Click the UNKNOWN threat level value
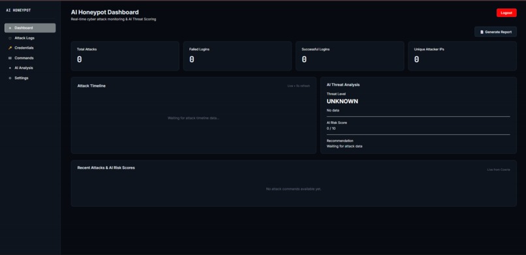This screenshot has height=255, width=526. 342,102
